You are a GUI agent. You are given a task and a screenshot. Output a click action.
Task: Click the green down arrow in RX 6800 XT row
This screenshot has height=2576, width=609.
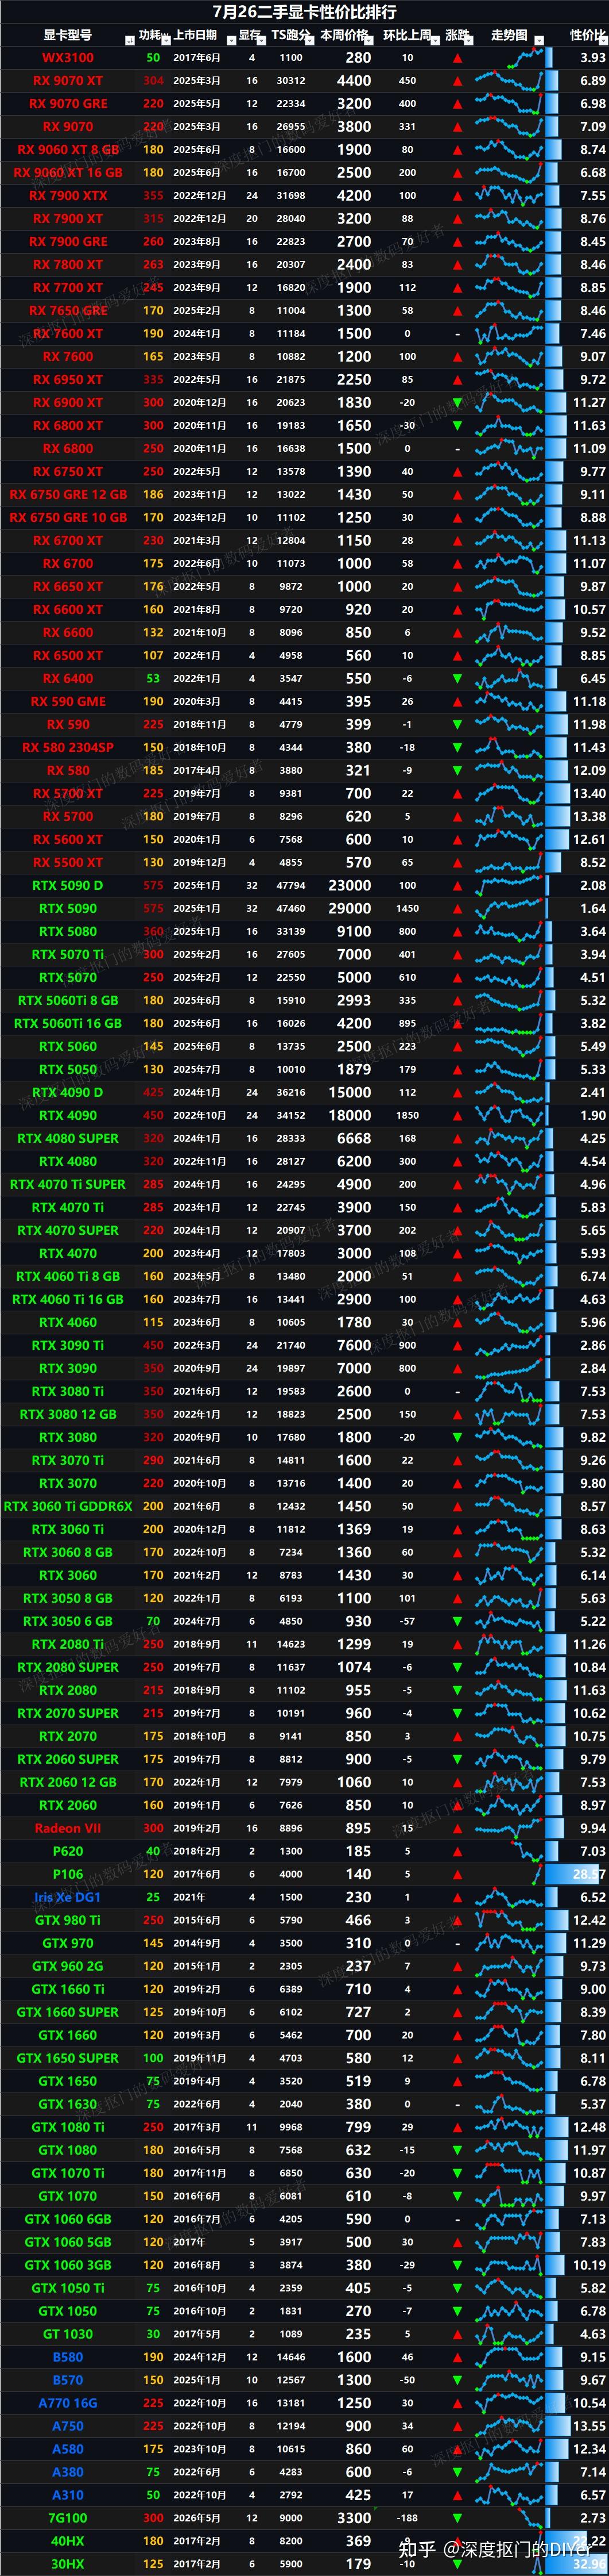[x=457, y=426]
